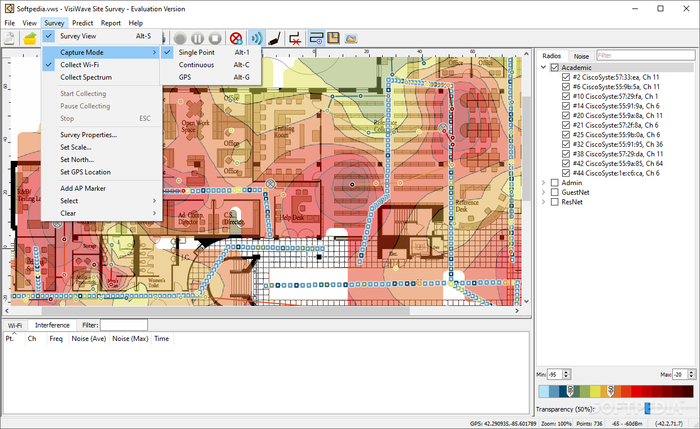
Task: Open the File menu
Action: point(10,23)
